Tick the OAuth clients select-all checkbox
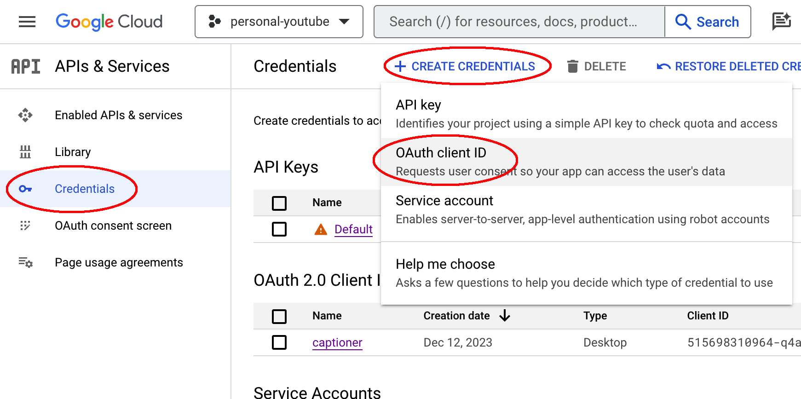801x399 pixels. point(279,316)
